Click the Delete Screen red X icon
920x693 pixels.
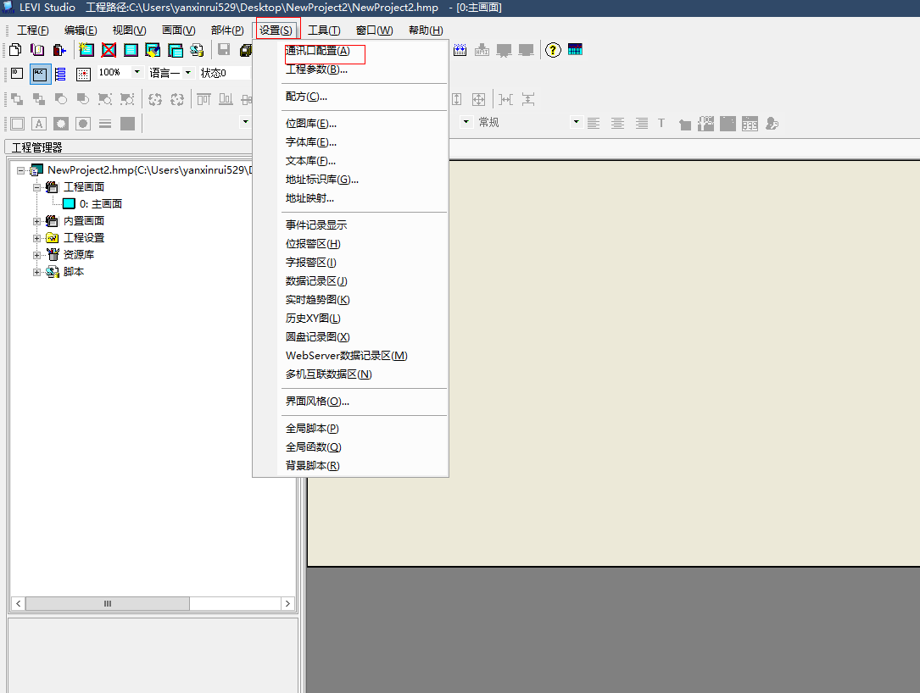(109, 50)
